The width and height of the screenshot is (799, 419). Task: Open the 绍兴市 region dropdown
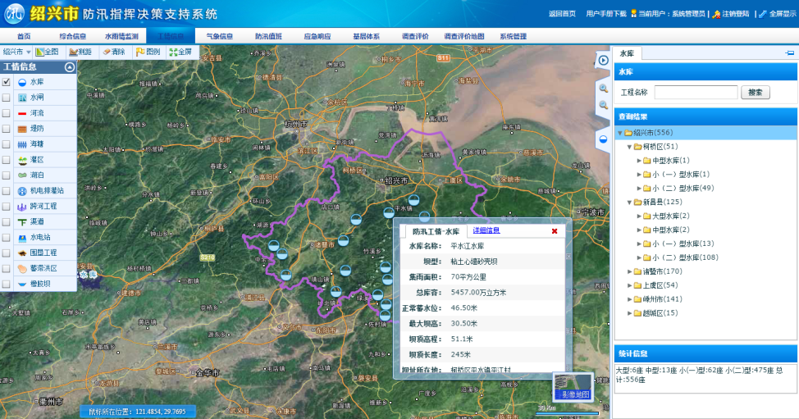(x=16, y=52)
